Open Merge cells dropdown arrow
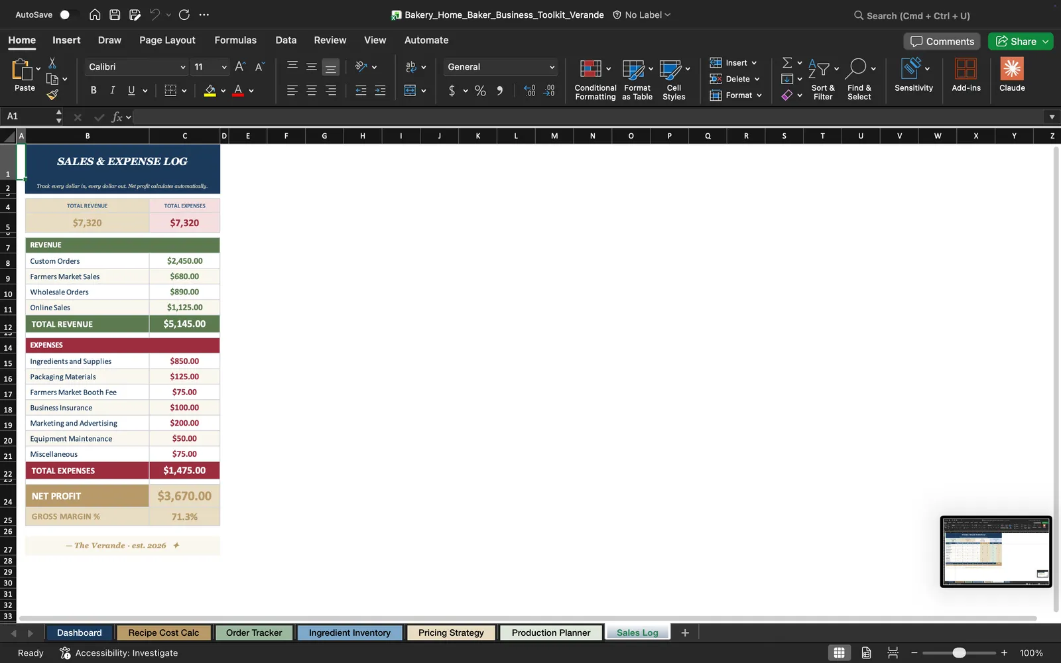 423,91
